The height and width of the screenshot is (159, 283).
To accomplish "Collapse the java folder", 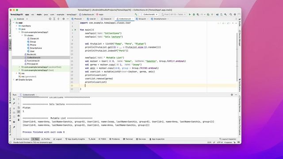I will tap(17, 29).
